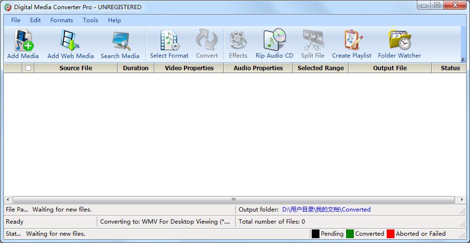Viewport: 470px width, 243px height.
Task: Click the Duration column header
Action: pyautogui.click(x=136, y=68)
